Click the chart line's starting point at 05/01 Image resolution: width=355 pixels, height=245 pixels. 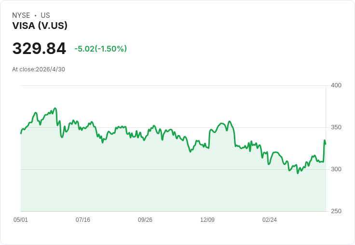tap(21, 134)
